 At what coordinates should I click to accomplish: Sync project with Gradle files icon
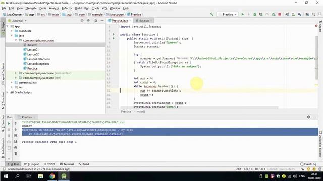(x=287, y=14)
